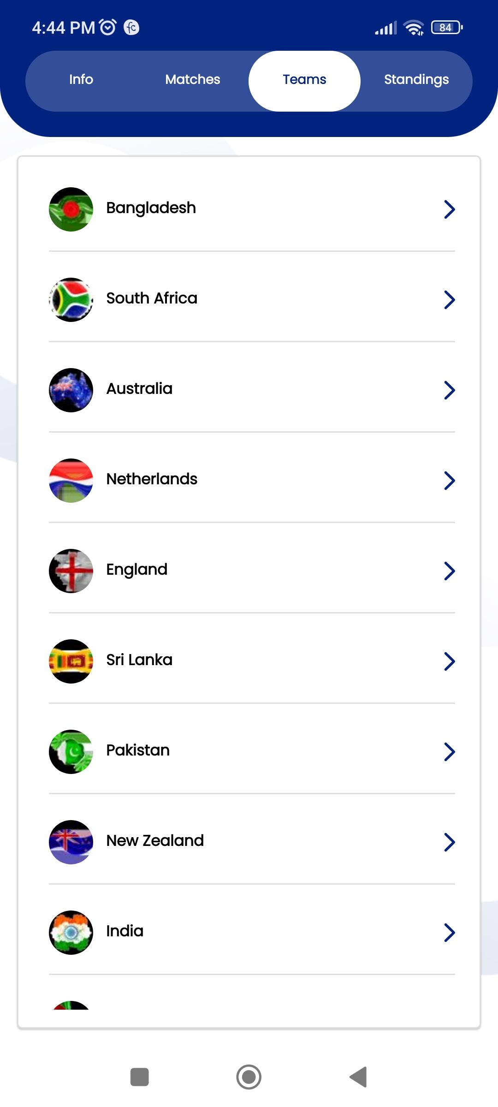Tap the New Zealand flag icon
Viewport: 498px width, 1107px height.
[x=71, y=842]
